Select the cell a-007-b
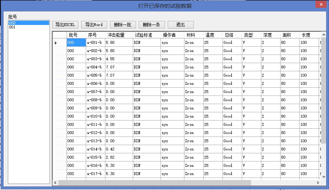The height and width of the screenshot is (190, 329). (95, 92)
